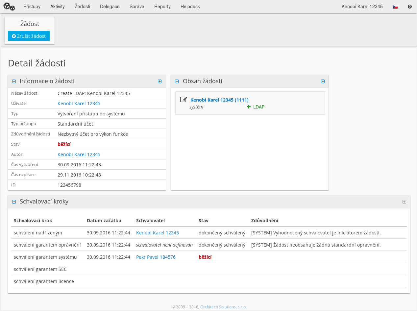Image resolution: width=417 pixels, height=311 pixels.
Task: Collapse the Informace o žádosti panel
Action: [x=14, y=82]
